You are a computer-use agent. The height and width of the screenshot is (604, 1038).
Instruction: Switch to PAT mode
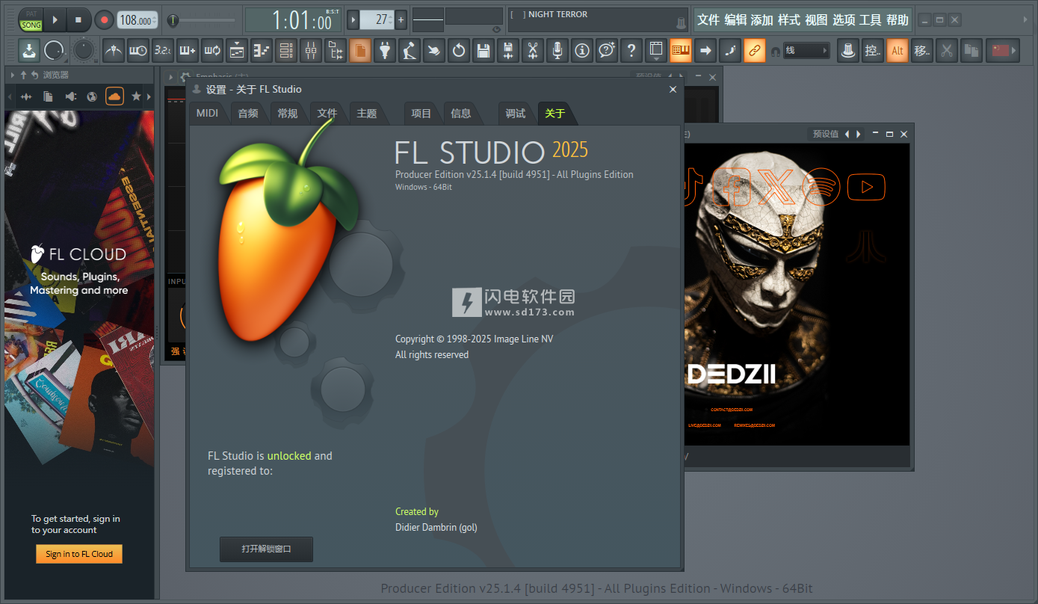pos(31,14)
